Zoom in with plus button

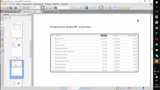tap(150, 88)
